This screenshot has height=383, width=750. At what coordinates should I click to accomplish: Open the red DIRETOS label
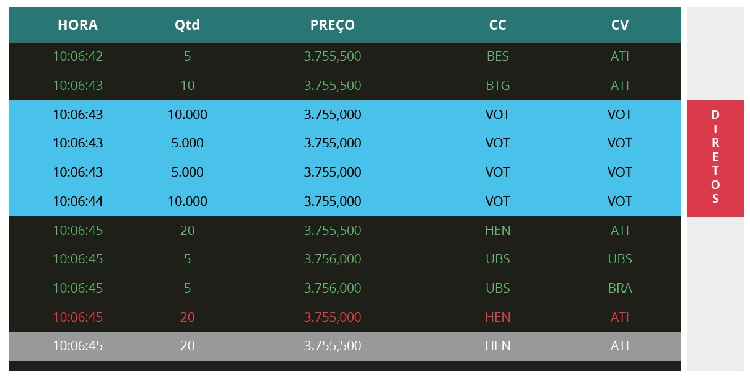click(715, 158)
